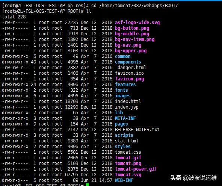Click the tomcat-power.gif filename
The width and height of the screenshot is (222, 186).
coord(136,169)
